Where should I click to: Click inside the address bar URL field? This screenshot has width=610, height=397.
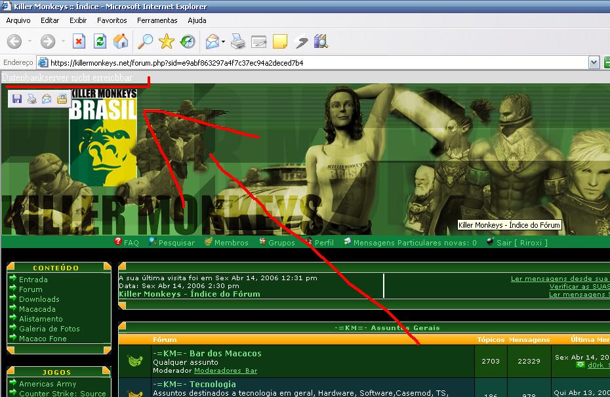click(315, 63)
